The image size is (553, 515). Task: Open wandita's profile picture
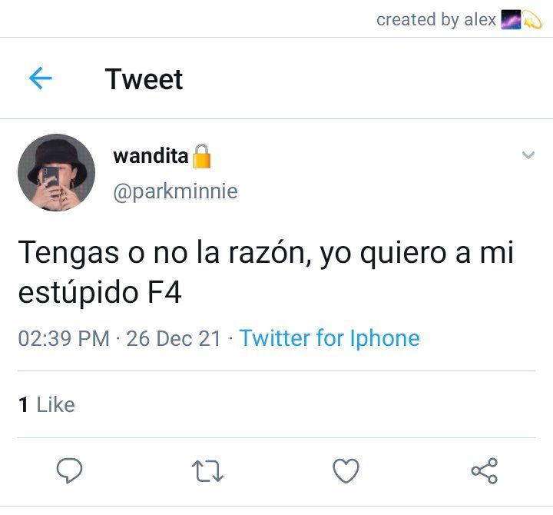pyautogui.click(x=56, y=173)
